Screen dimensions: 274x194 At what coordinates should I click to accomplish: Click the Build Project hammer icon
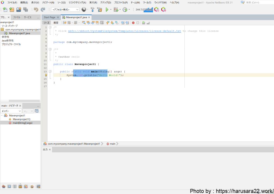(x=92, y=10)
